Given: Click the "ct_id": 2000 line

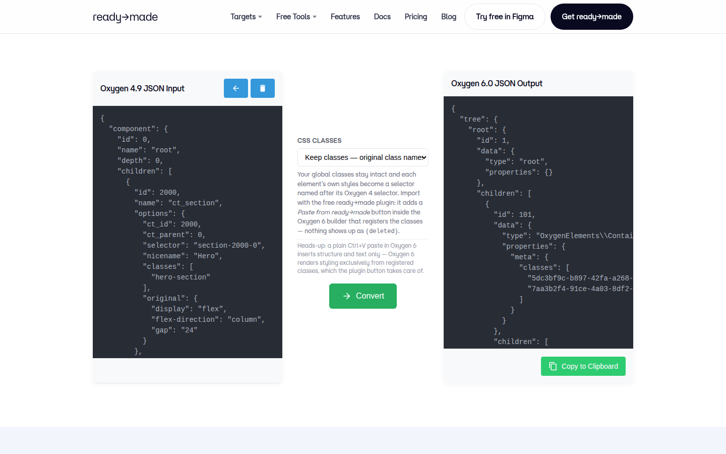Looking at the screenshot, I should tap(172, 224).
